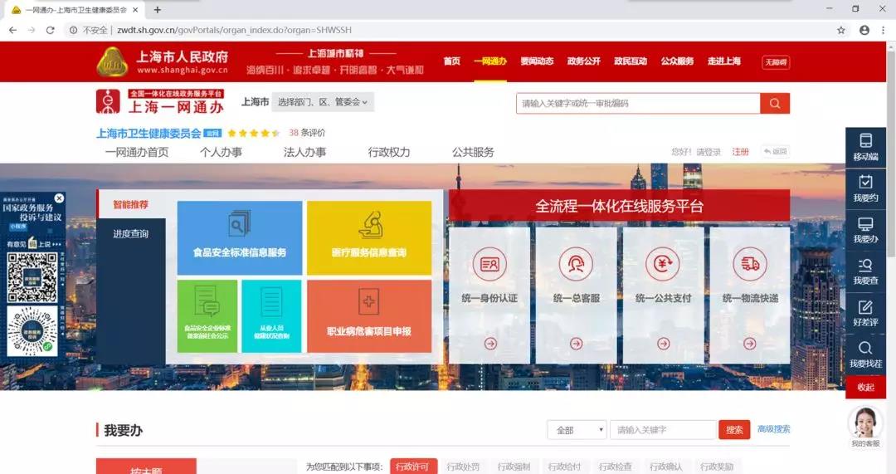The image size is (896, 474).
Task: Open 政务公开 menu item
Action: click(583, 61)
